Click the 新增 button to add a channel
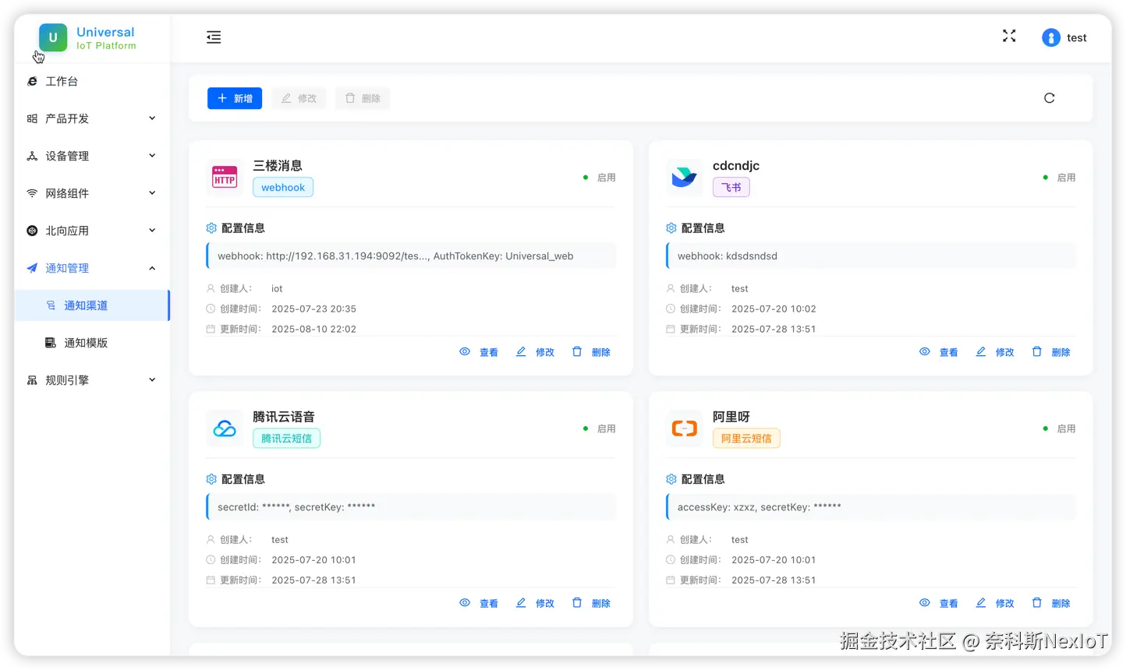 [234, 98]
